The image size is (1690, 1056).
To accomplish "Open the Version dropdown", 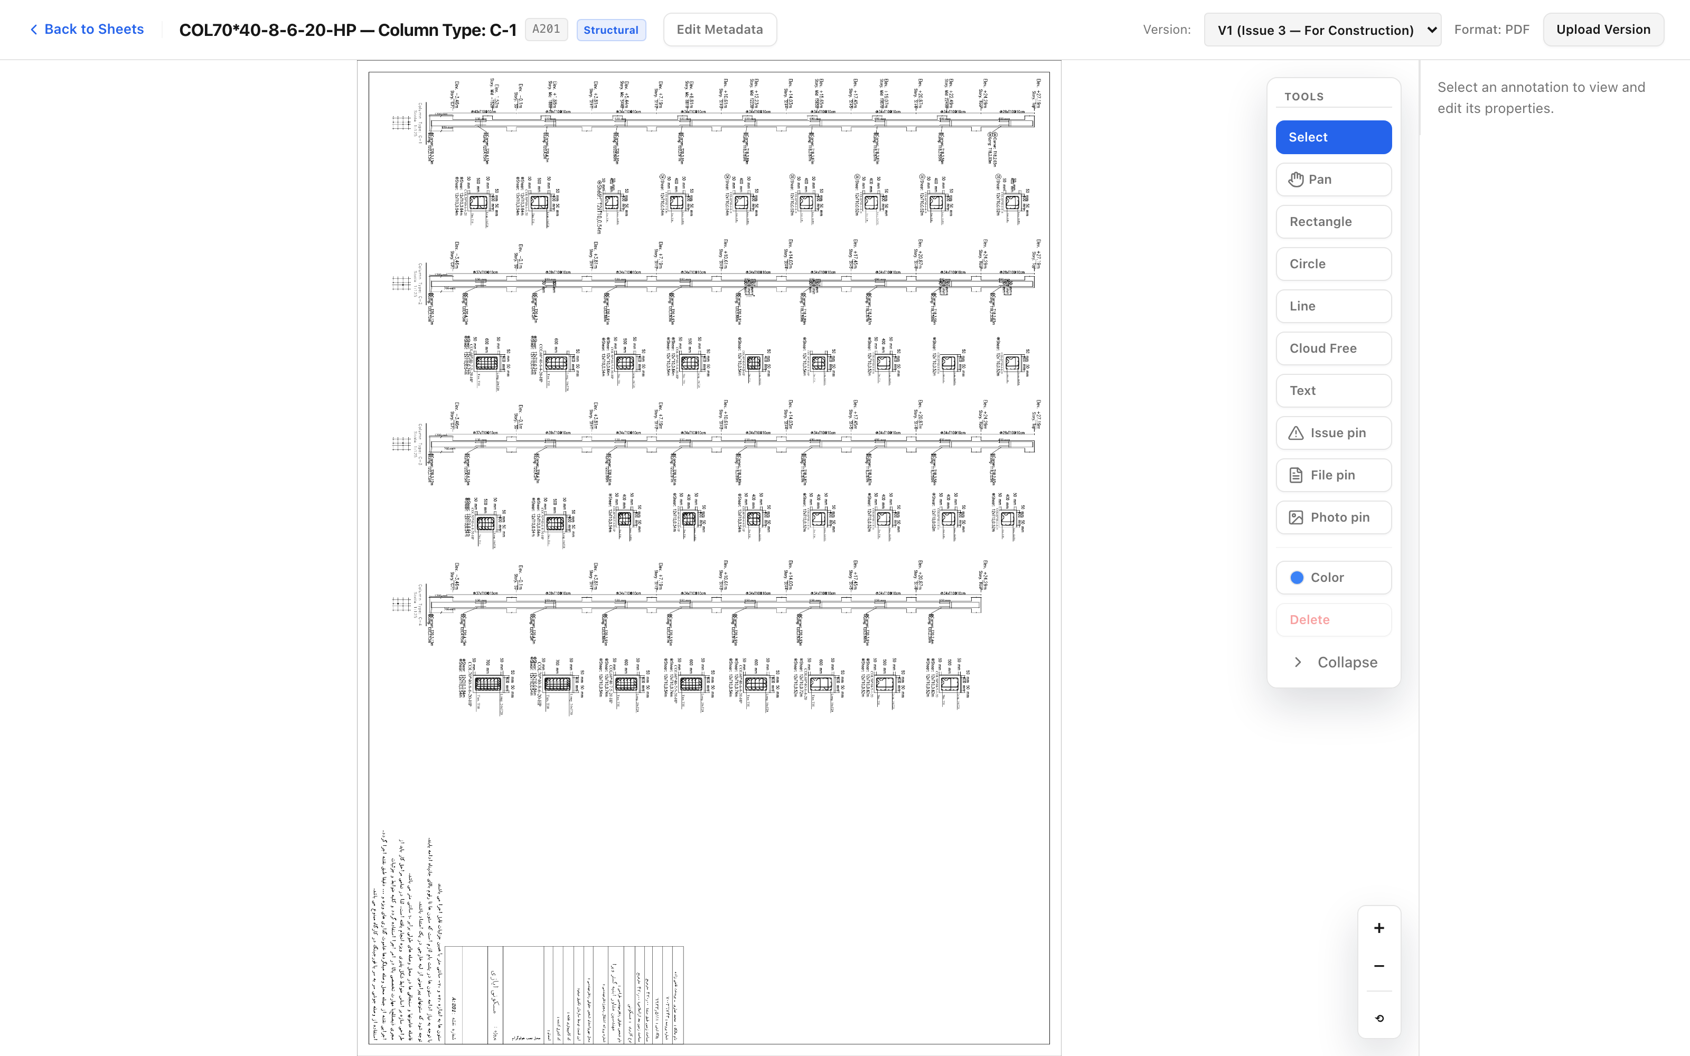I will [1322, 30].
